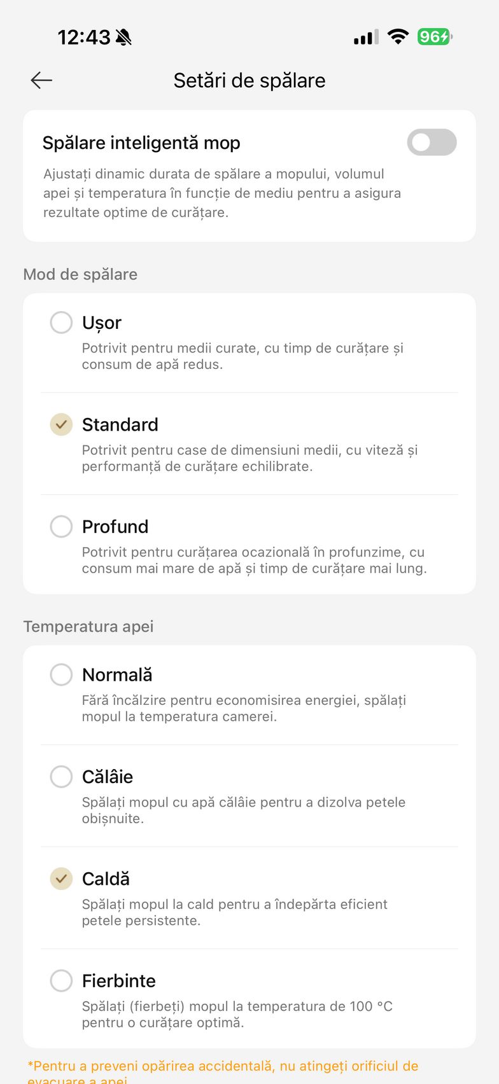This screenshot has height=1084, width=499.
Task: Tap the Profund option label
Action: (115, 527)
